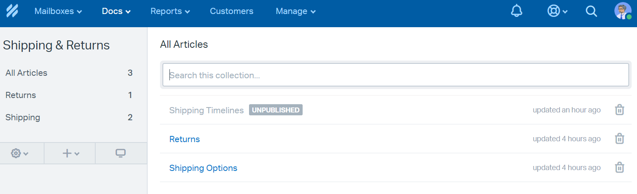This screenshot has width=637, height=194.
Task: Expand the Manage menu
Action: 295,11
